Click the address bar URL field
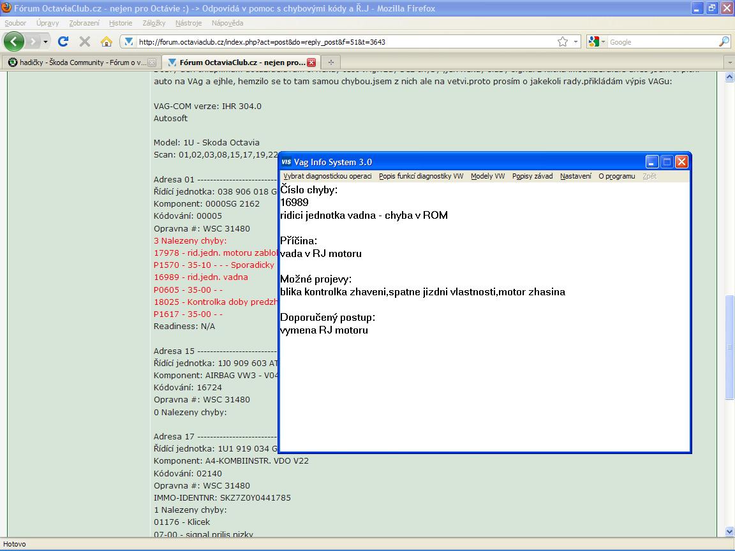 tap(345, 42)
